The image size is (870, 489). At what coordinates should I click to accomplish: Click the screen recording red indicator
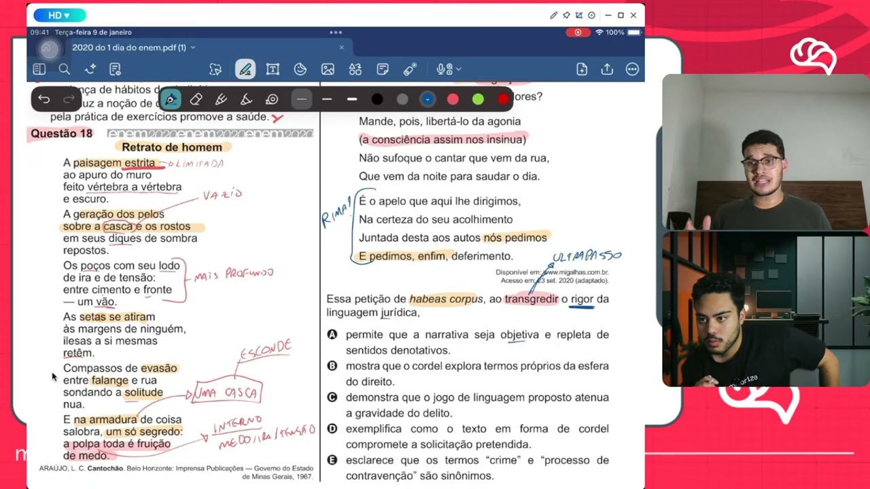pyautogui.click(x=578, y=32)
